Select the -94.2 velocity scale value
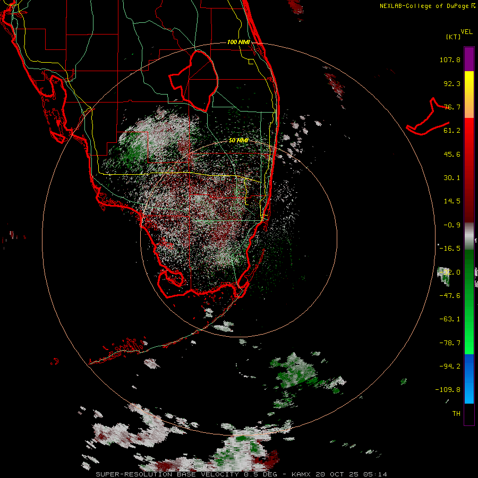The width and height of the screenshot is (478, 478). pos(450,366)
